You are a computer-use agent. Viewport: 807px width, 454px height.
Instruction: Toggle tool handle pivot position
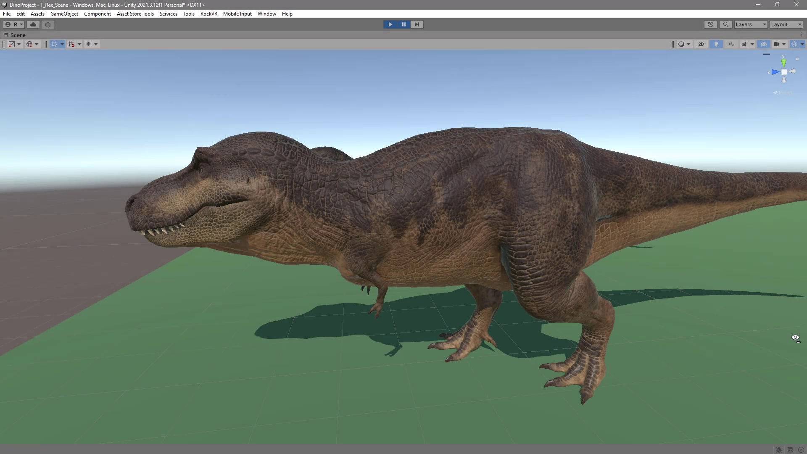pyautogui.click(x=12, y=44)
